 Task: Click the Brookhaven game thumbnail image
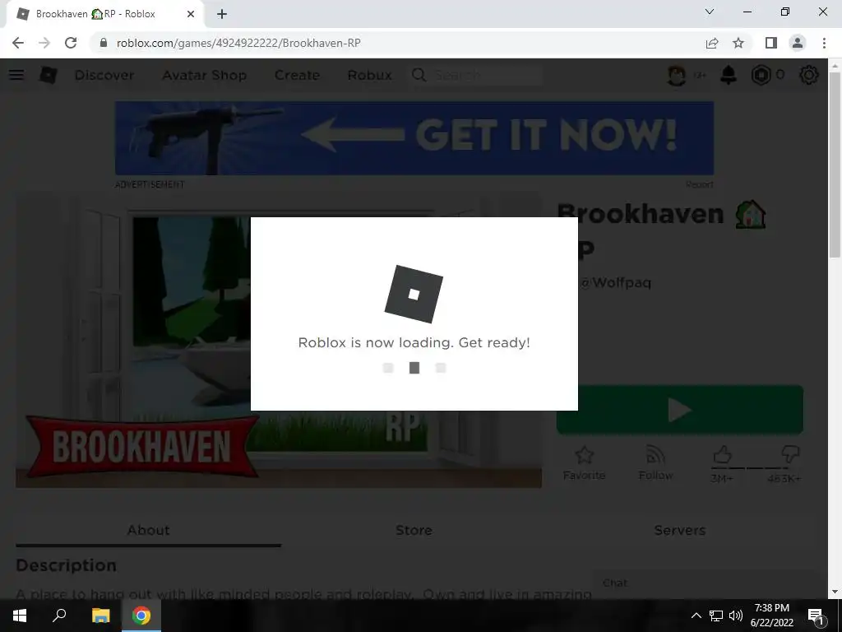pyautogui.click(x=278, y=340)
